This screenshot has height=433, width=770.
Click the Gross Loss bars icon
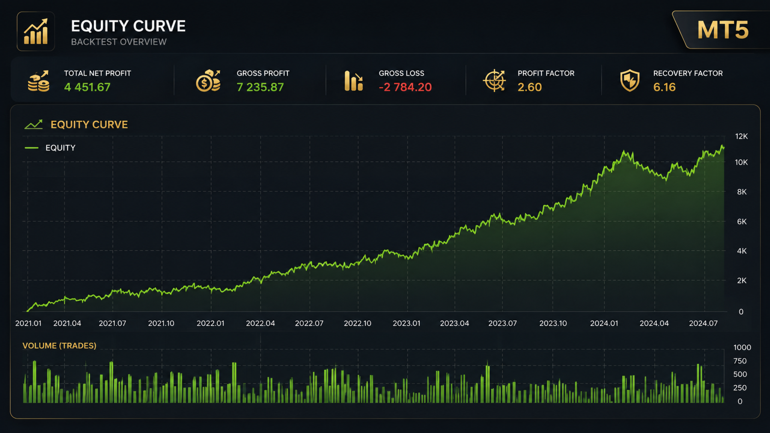pos(354,81)
